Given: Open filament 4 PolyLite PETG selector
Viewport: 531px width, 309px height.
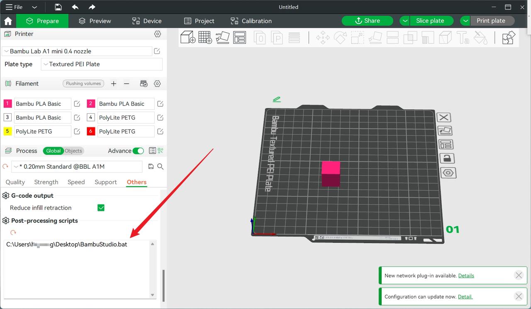Looking at the screenshot, I should click(x=126, y=117).
